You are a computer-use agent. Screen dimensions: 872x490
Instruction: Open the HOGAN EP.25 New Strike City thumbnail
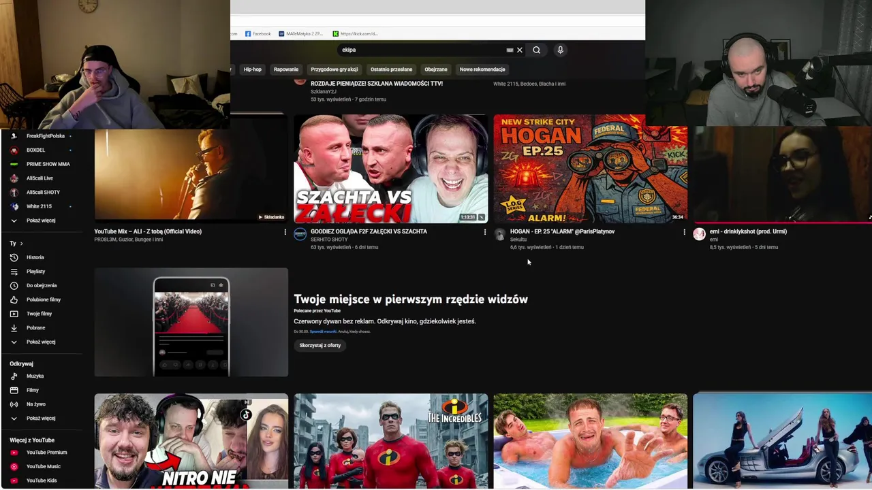click(x=590, y=169)
